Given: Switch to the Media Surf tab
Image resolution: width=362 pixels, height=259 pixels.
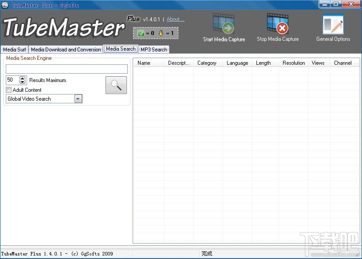Looking at the screenshot, I should (14, 49).
